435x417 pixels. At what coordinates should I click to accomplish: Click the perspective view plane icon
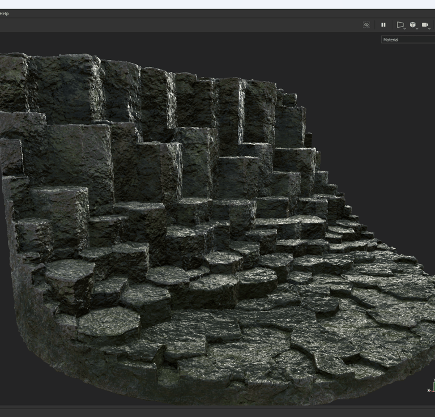(x=400, y=25)
